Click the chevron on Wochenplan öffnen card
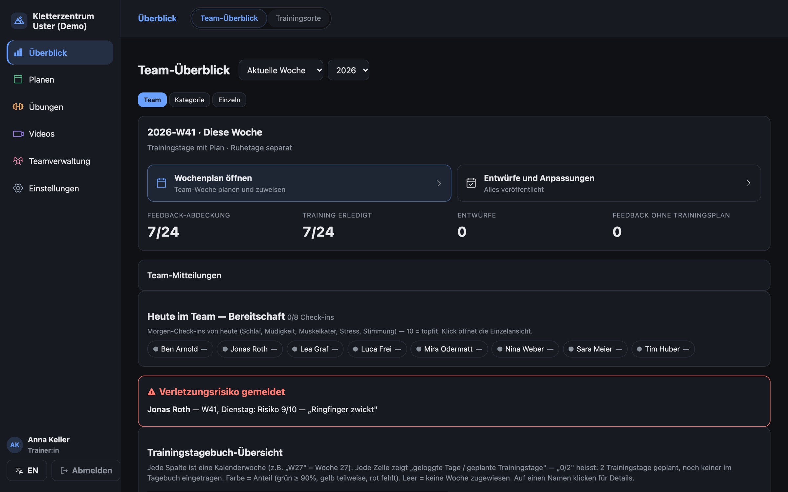 [439, 183]
